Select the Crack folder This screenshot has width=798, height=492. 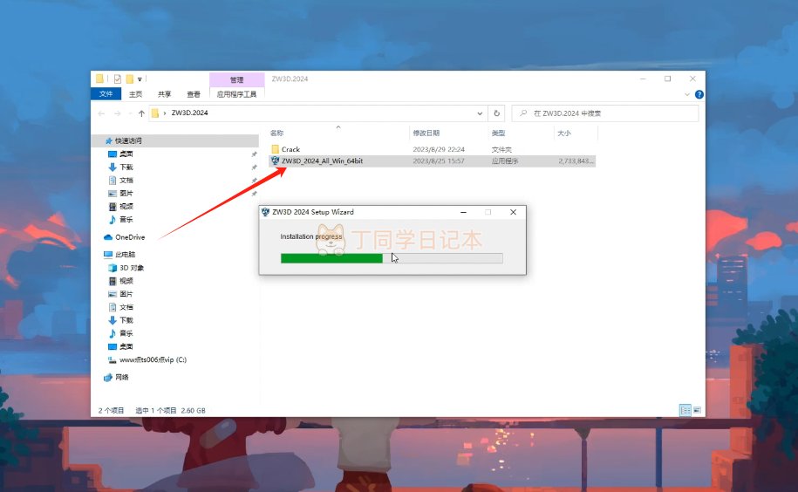pyautogui.click(x=290, y=149)
